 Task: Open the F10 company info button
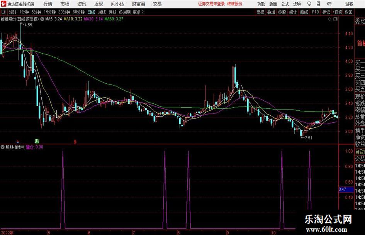[x=315, y=12]
